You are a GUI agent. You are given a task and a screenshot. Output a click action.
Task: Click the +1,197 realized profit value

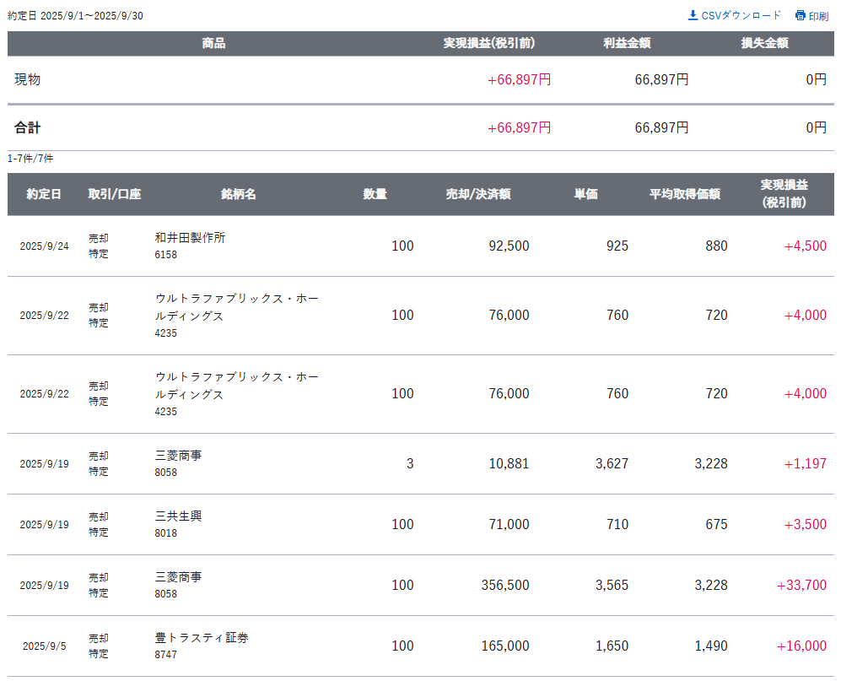tap(805, 463)
